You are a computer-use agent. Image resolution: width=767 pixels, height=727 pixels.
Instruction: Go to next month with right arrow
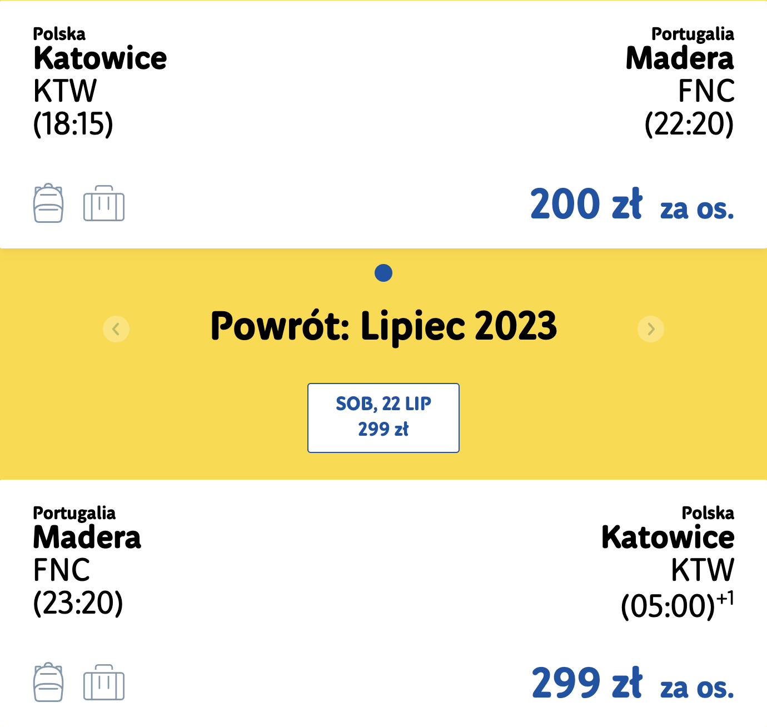[651, 329]
